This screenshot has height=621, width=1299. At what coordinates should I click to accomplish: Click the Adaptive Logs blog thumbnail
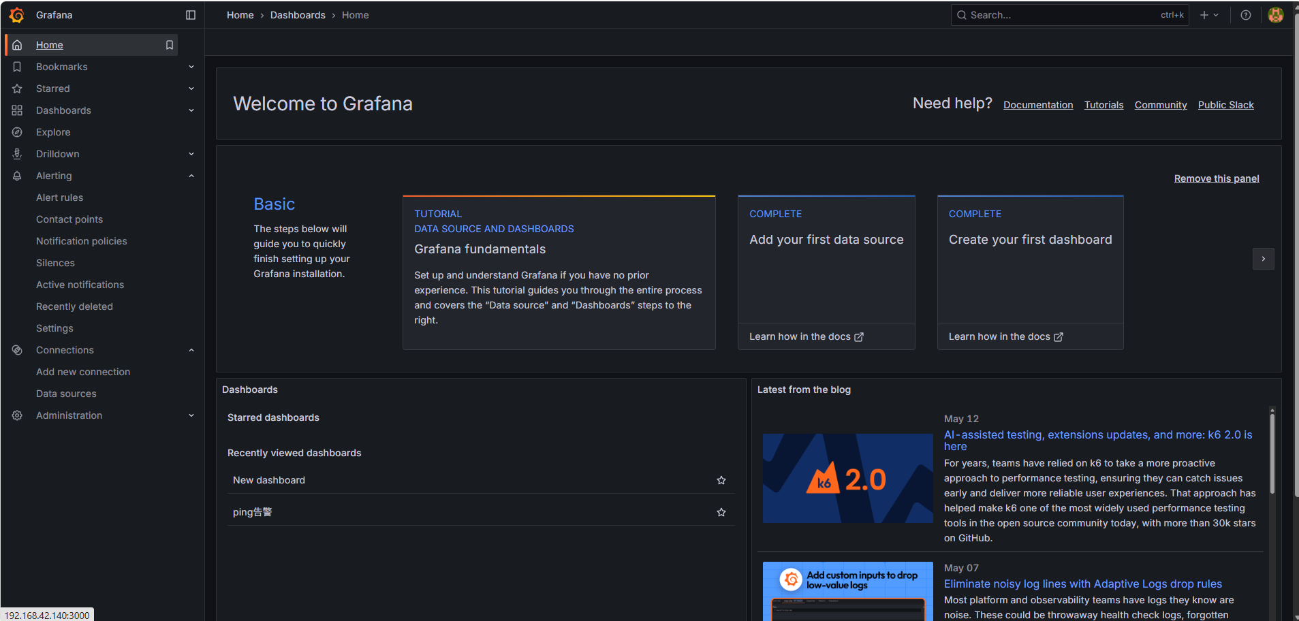coord(848,591)
